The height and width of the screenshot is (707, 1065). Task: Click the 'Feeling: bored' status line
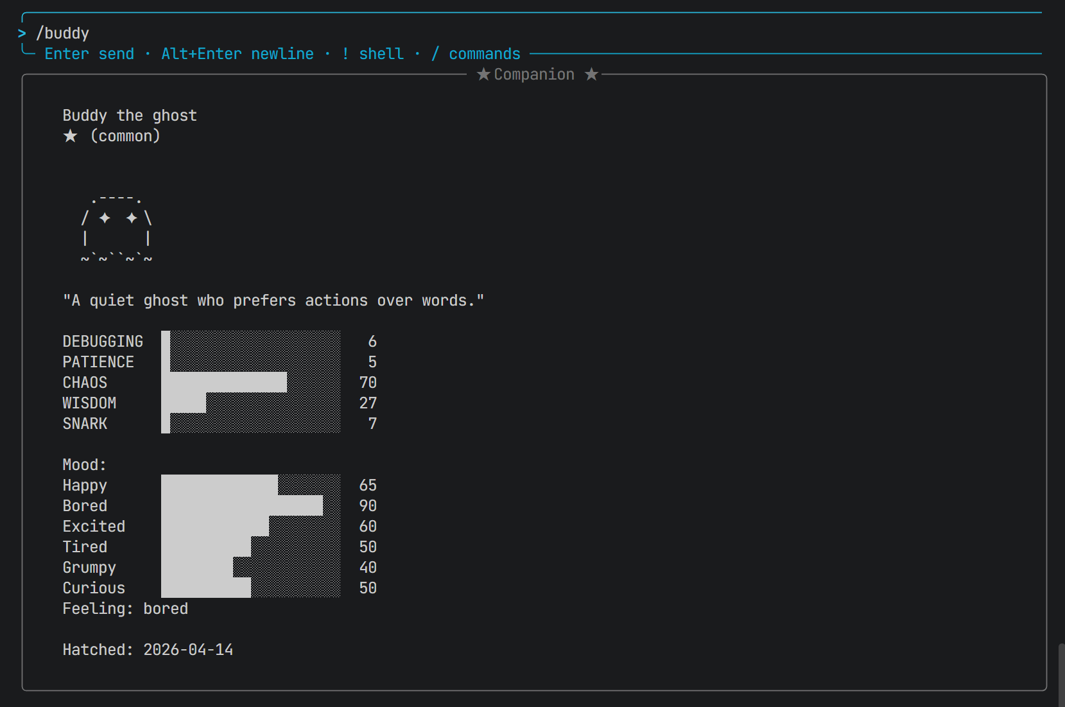(125, 609)
